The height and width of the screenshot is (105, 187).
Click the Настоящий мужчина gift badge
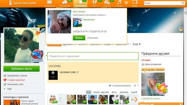37,56
